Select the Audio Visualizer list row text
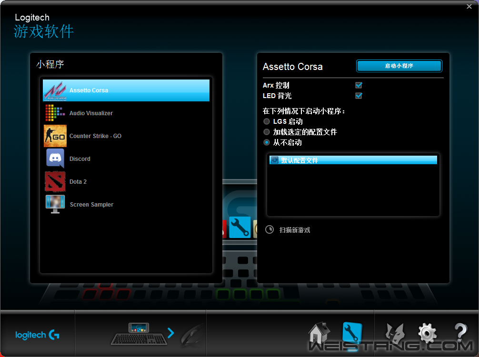 point(91,113)
